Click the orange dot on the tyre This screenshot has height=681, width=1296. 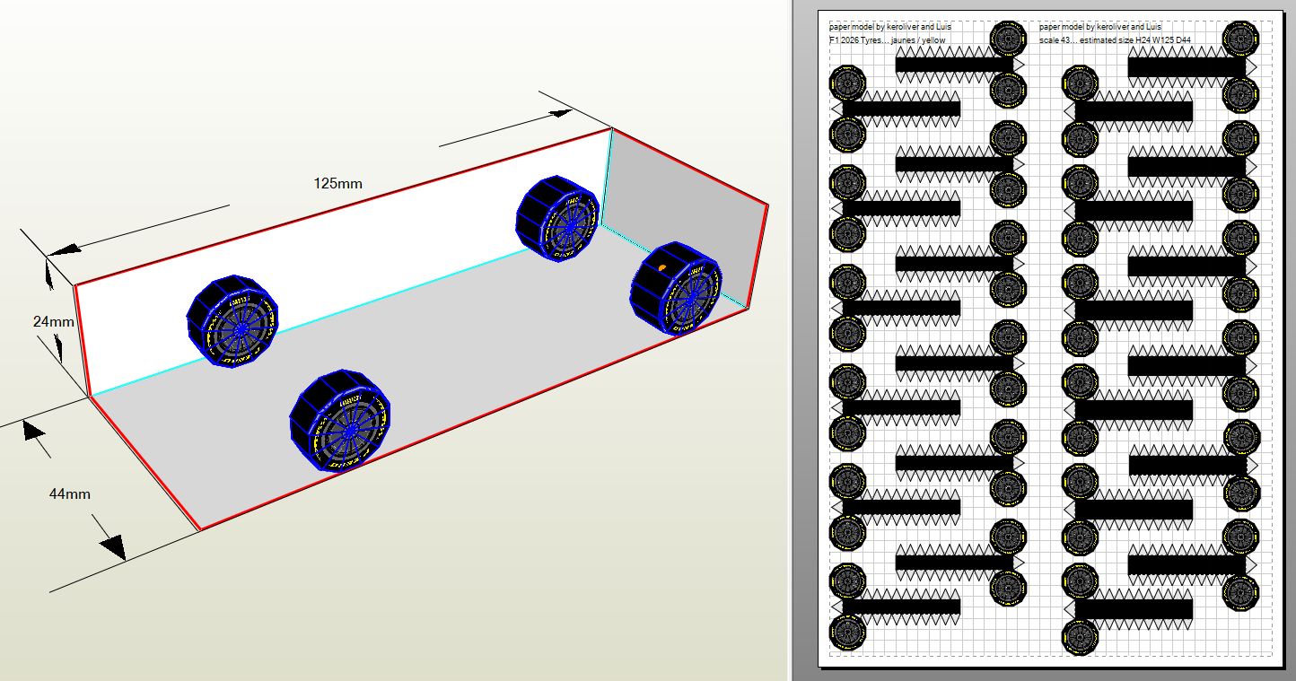coord(662,267)
